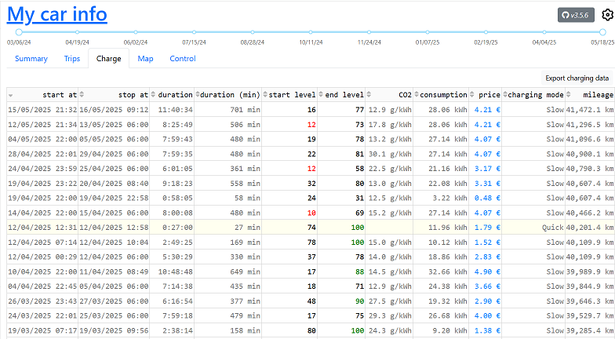The image size is (615, 339).
Task: Open the My car info title link
Action: (x=56, y=14)
